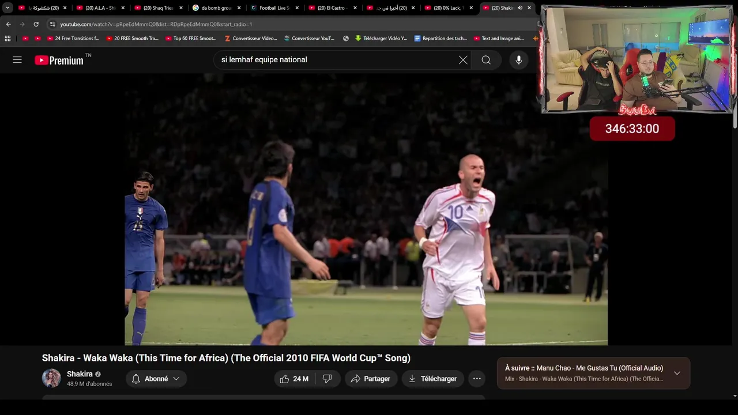
Task: Close the Shaq Tries tab
Action: [181, 8]
